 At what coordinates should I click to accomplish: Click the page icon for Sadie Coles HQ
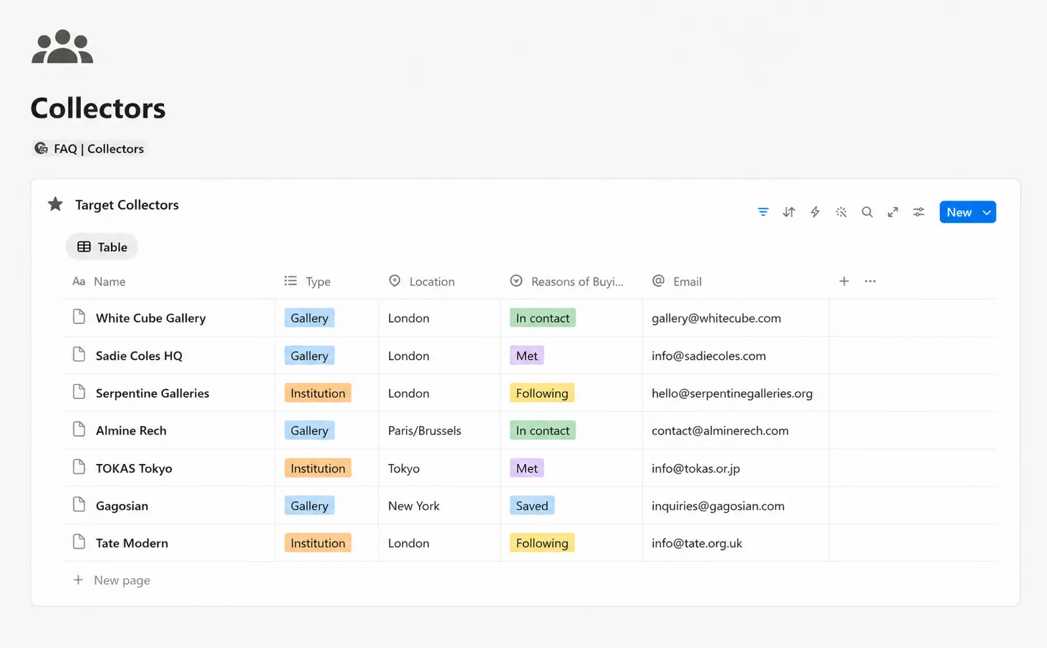click(x=79, y=354)
